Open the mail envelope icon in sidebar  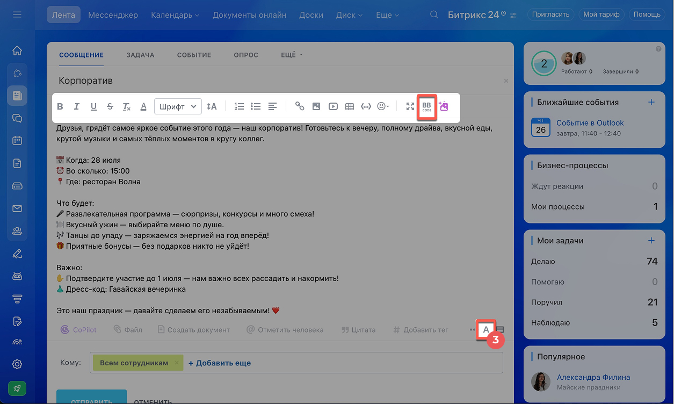click(17, 208)
